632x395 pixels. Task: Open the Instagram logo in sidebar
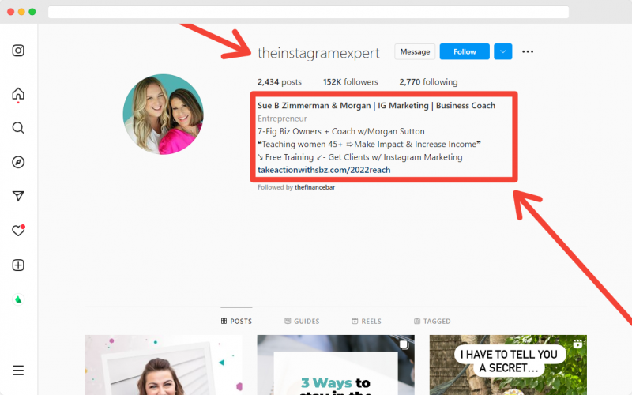click(x=18, y=51)
